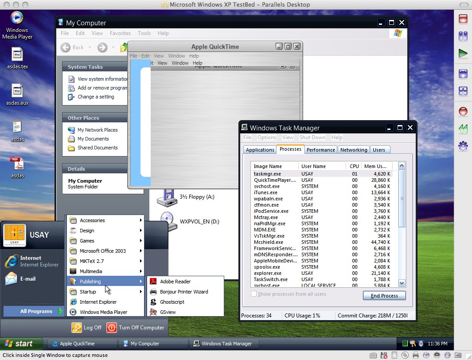Viewport: 472px width, 360px height.
Task: Click the Parallels status bar printer icon
Action: 416,355
